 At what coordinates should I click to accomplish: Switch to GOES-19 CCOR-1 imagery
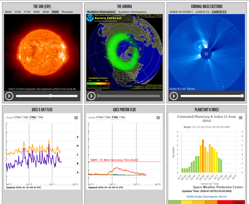pos(181,12)
